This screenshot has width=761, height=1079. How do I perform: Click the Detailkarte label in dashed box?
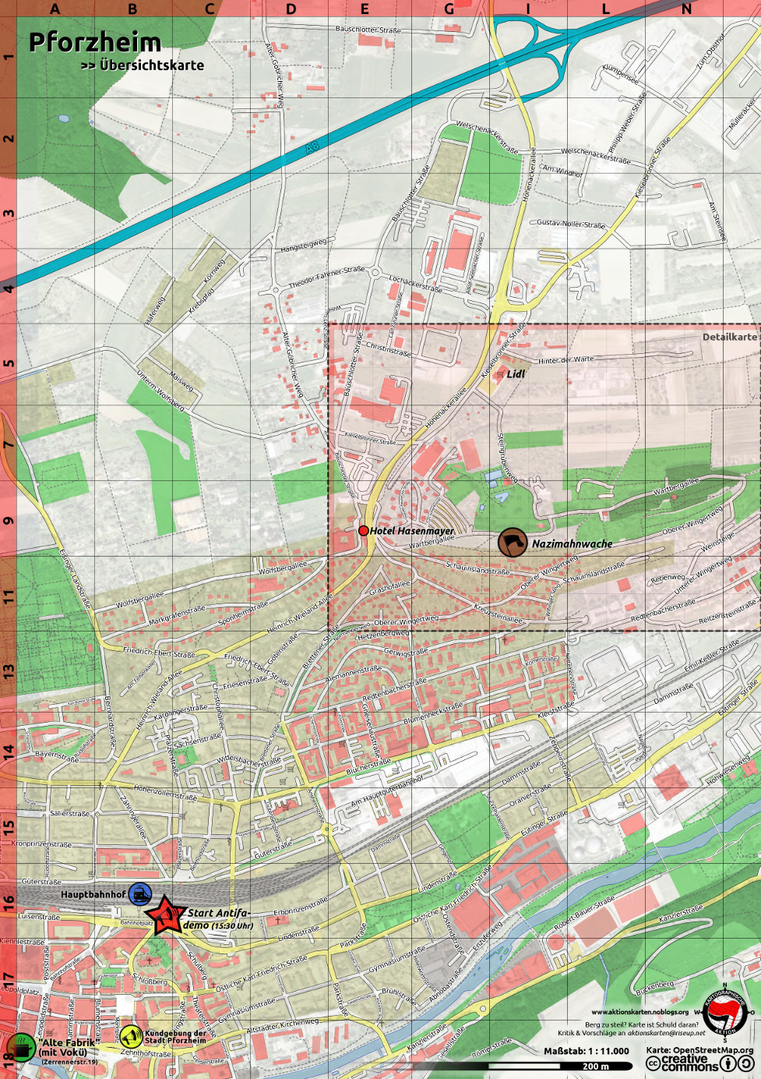pos(729,338)
